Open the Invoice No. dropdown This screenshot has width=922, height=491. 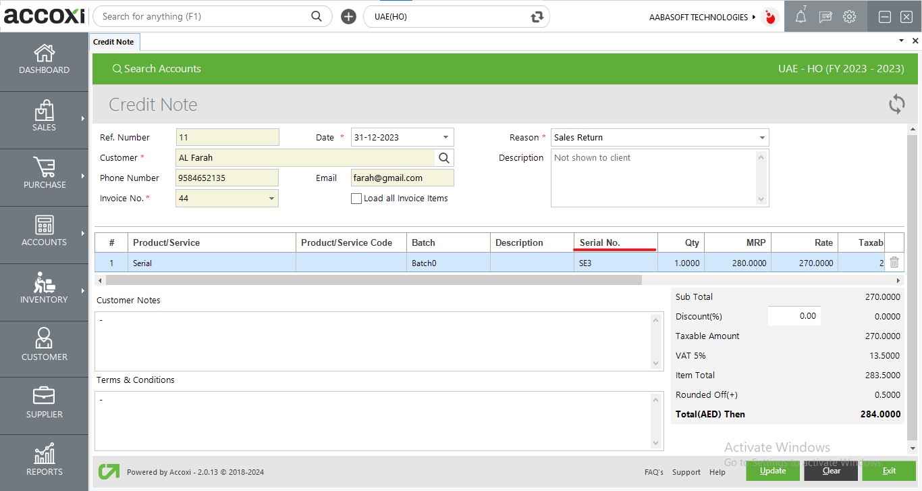pos(271,199)
